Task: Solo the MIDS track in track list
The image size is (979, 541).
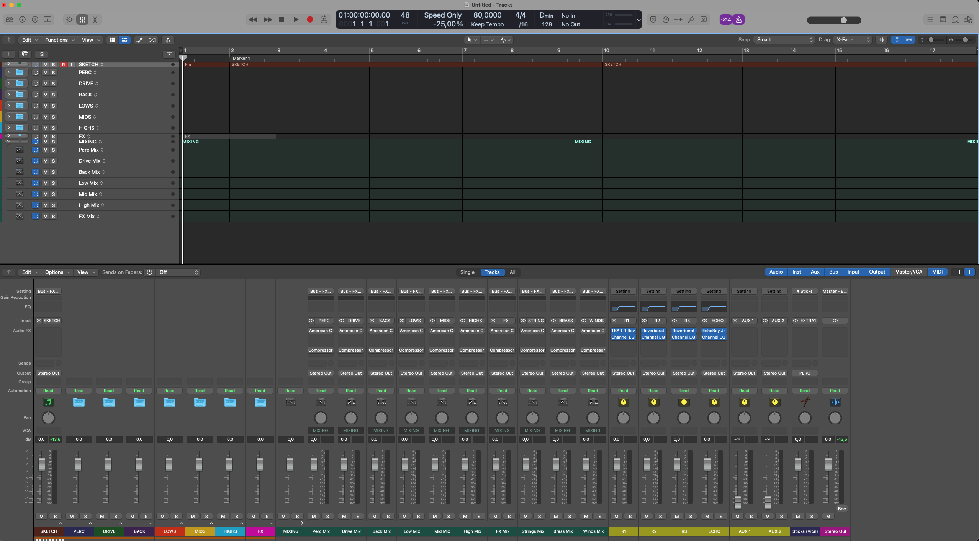Action: [53, 117]
